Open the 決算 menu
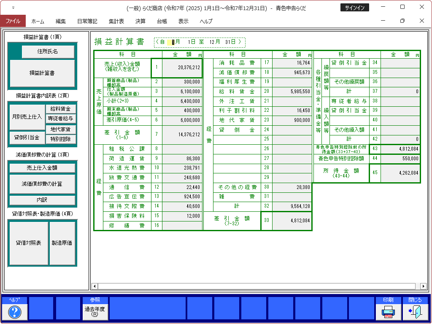The width and height of the screenshot is (432, 324). (140, 21)
